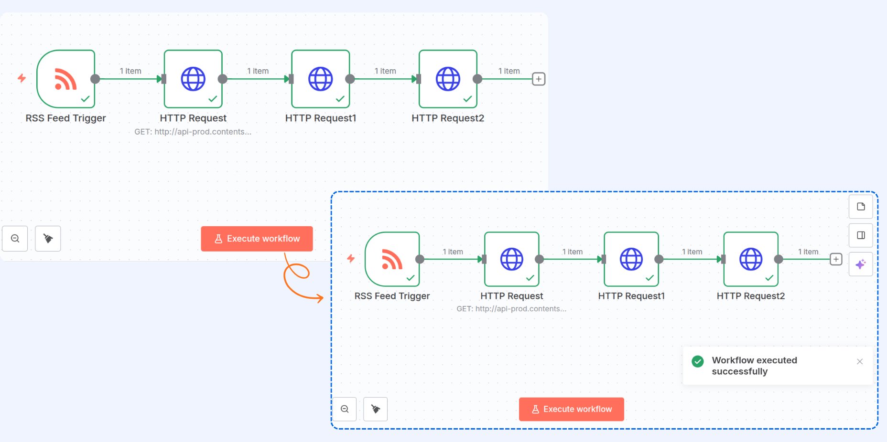Dismiss the Workflow executed successfully notification
This screenshot has height=442, width=887.
pos(860,361)
